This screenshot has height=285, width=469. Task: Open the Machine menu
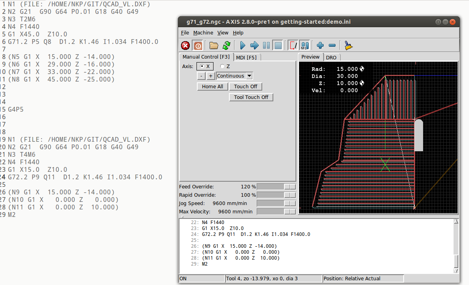pyautogui.click(x=203, y=33)
